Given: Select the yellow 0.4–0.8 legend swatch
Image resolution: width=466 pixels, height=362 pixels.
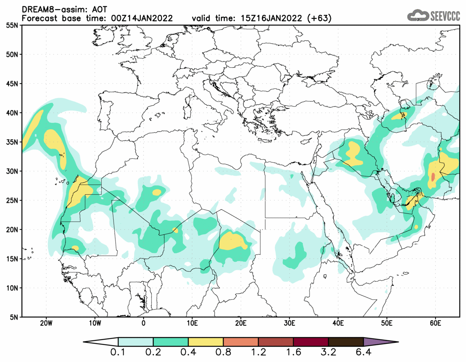Looking at the screenshot, I should (x=206, y=342).
